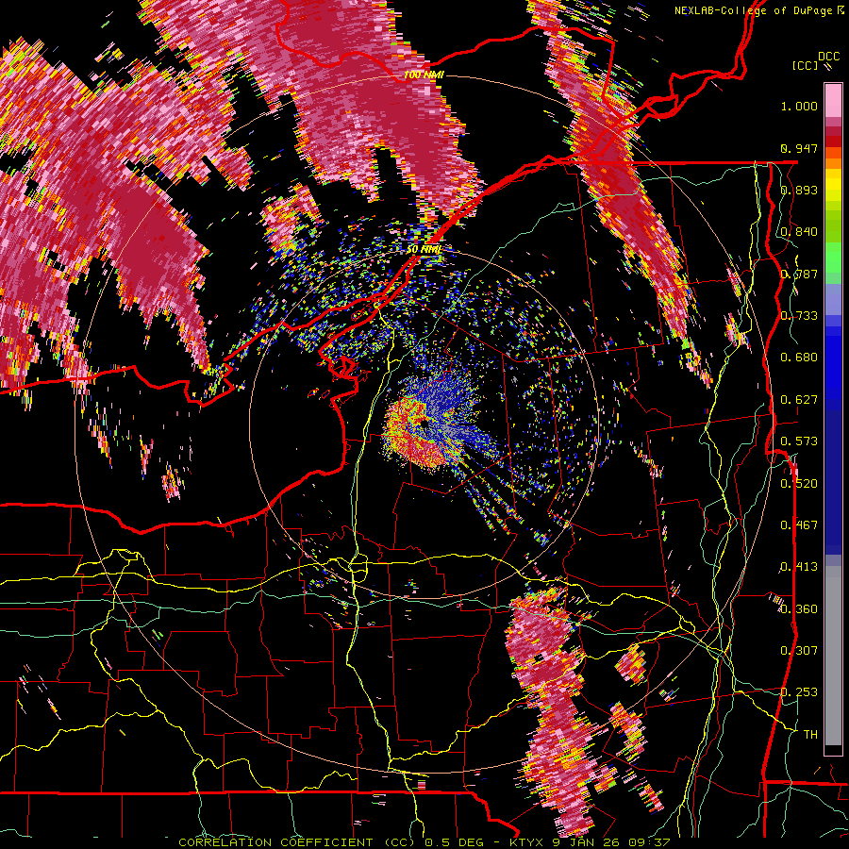This screenshot has width=849, height=849.
Task: Click the 0.520 scale value
Action: coord(799,484)
